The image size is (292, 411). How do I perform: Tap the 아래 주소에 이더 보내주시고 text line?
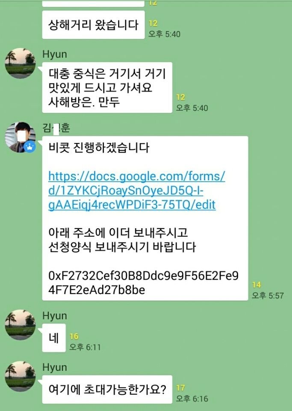(x=118, y=232)
